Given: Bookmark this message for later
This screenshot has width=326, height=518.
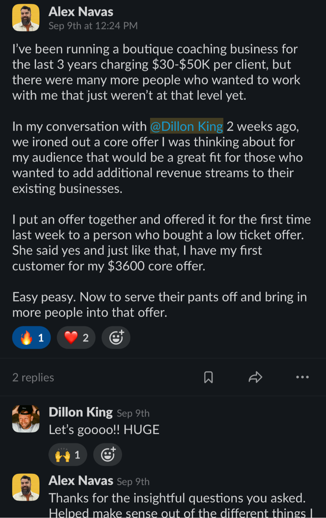Looking at the screenshot, I should (208, 377).
